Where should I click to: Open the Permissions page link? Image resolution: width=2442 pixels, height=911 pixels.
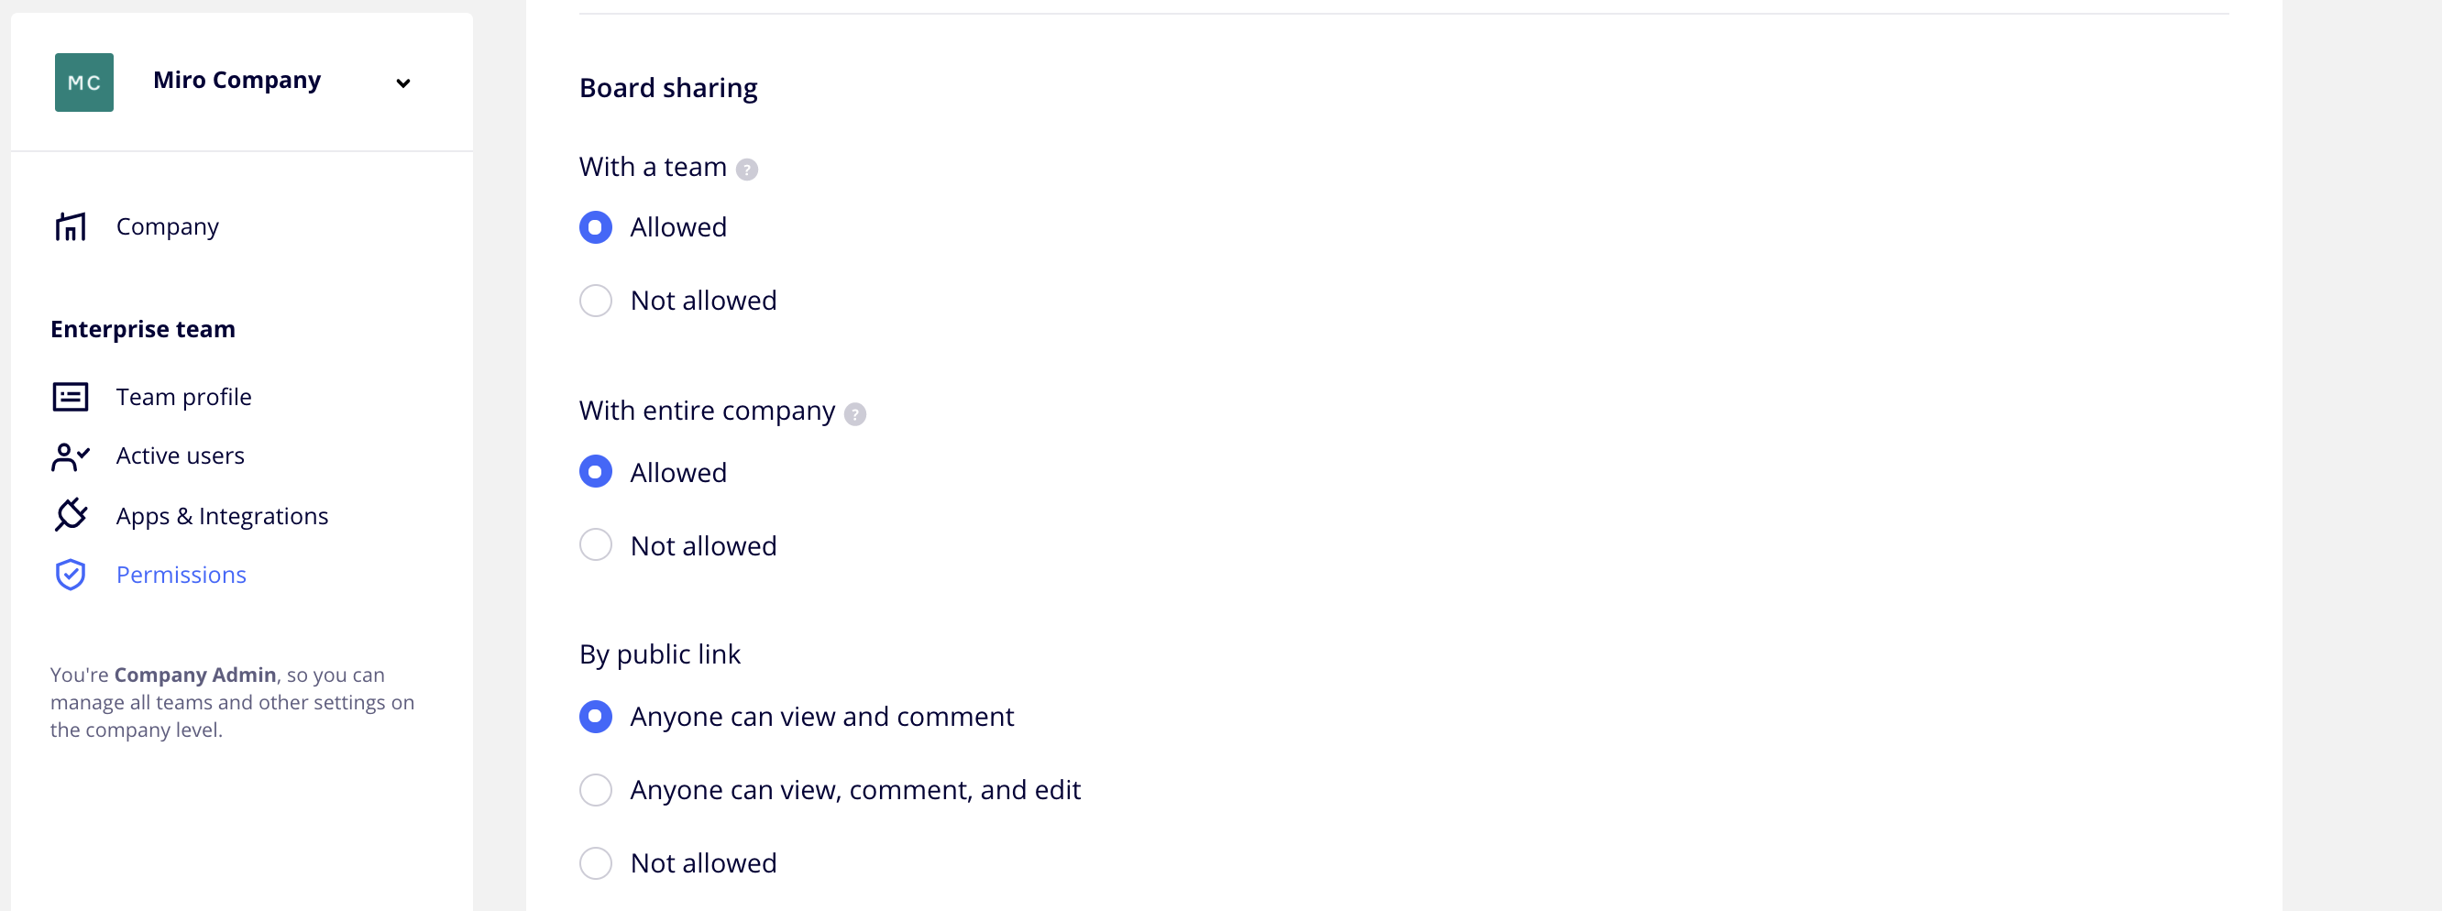181,575
